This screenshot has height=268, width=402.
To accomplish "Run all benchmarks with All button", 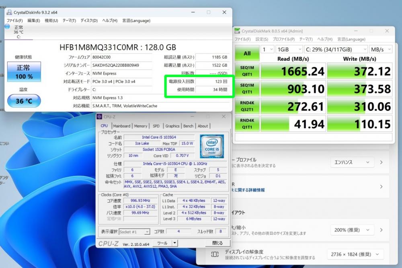I will coord(247,53).
